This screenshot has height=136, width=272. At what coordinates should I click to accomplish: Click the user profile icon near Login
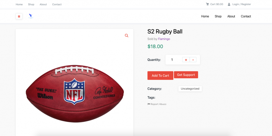(229, 4)
